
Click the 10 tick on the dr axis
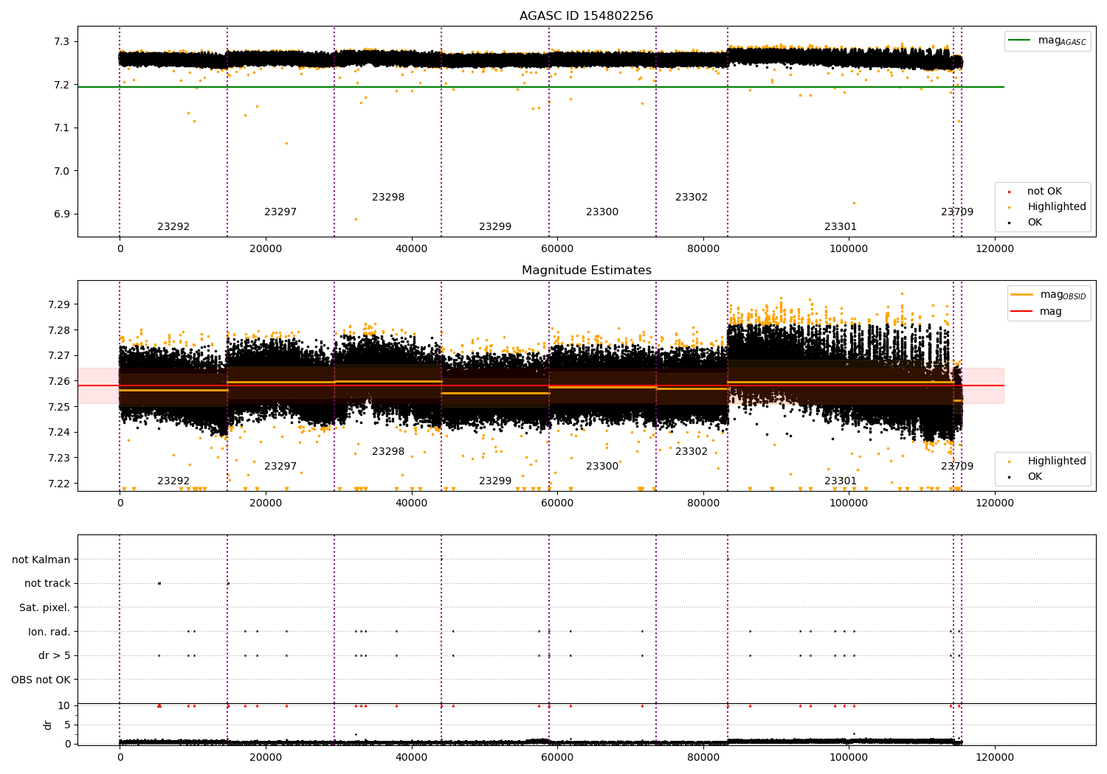(x=64, y=706)
